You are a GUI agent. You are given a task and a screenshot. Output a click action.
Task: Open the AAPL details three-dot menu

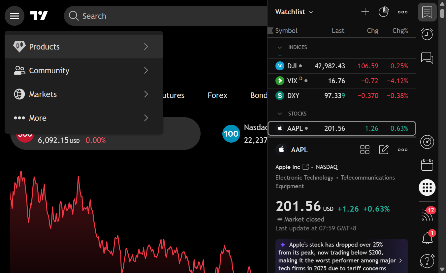tap(402, 150)
